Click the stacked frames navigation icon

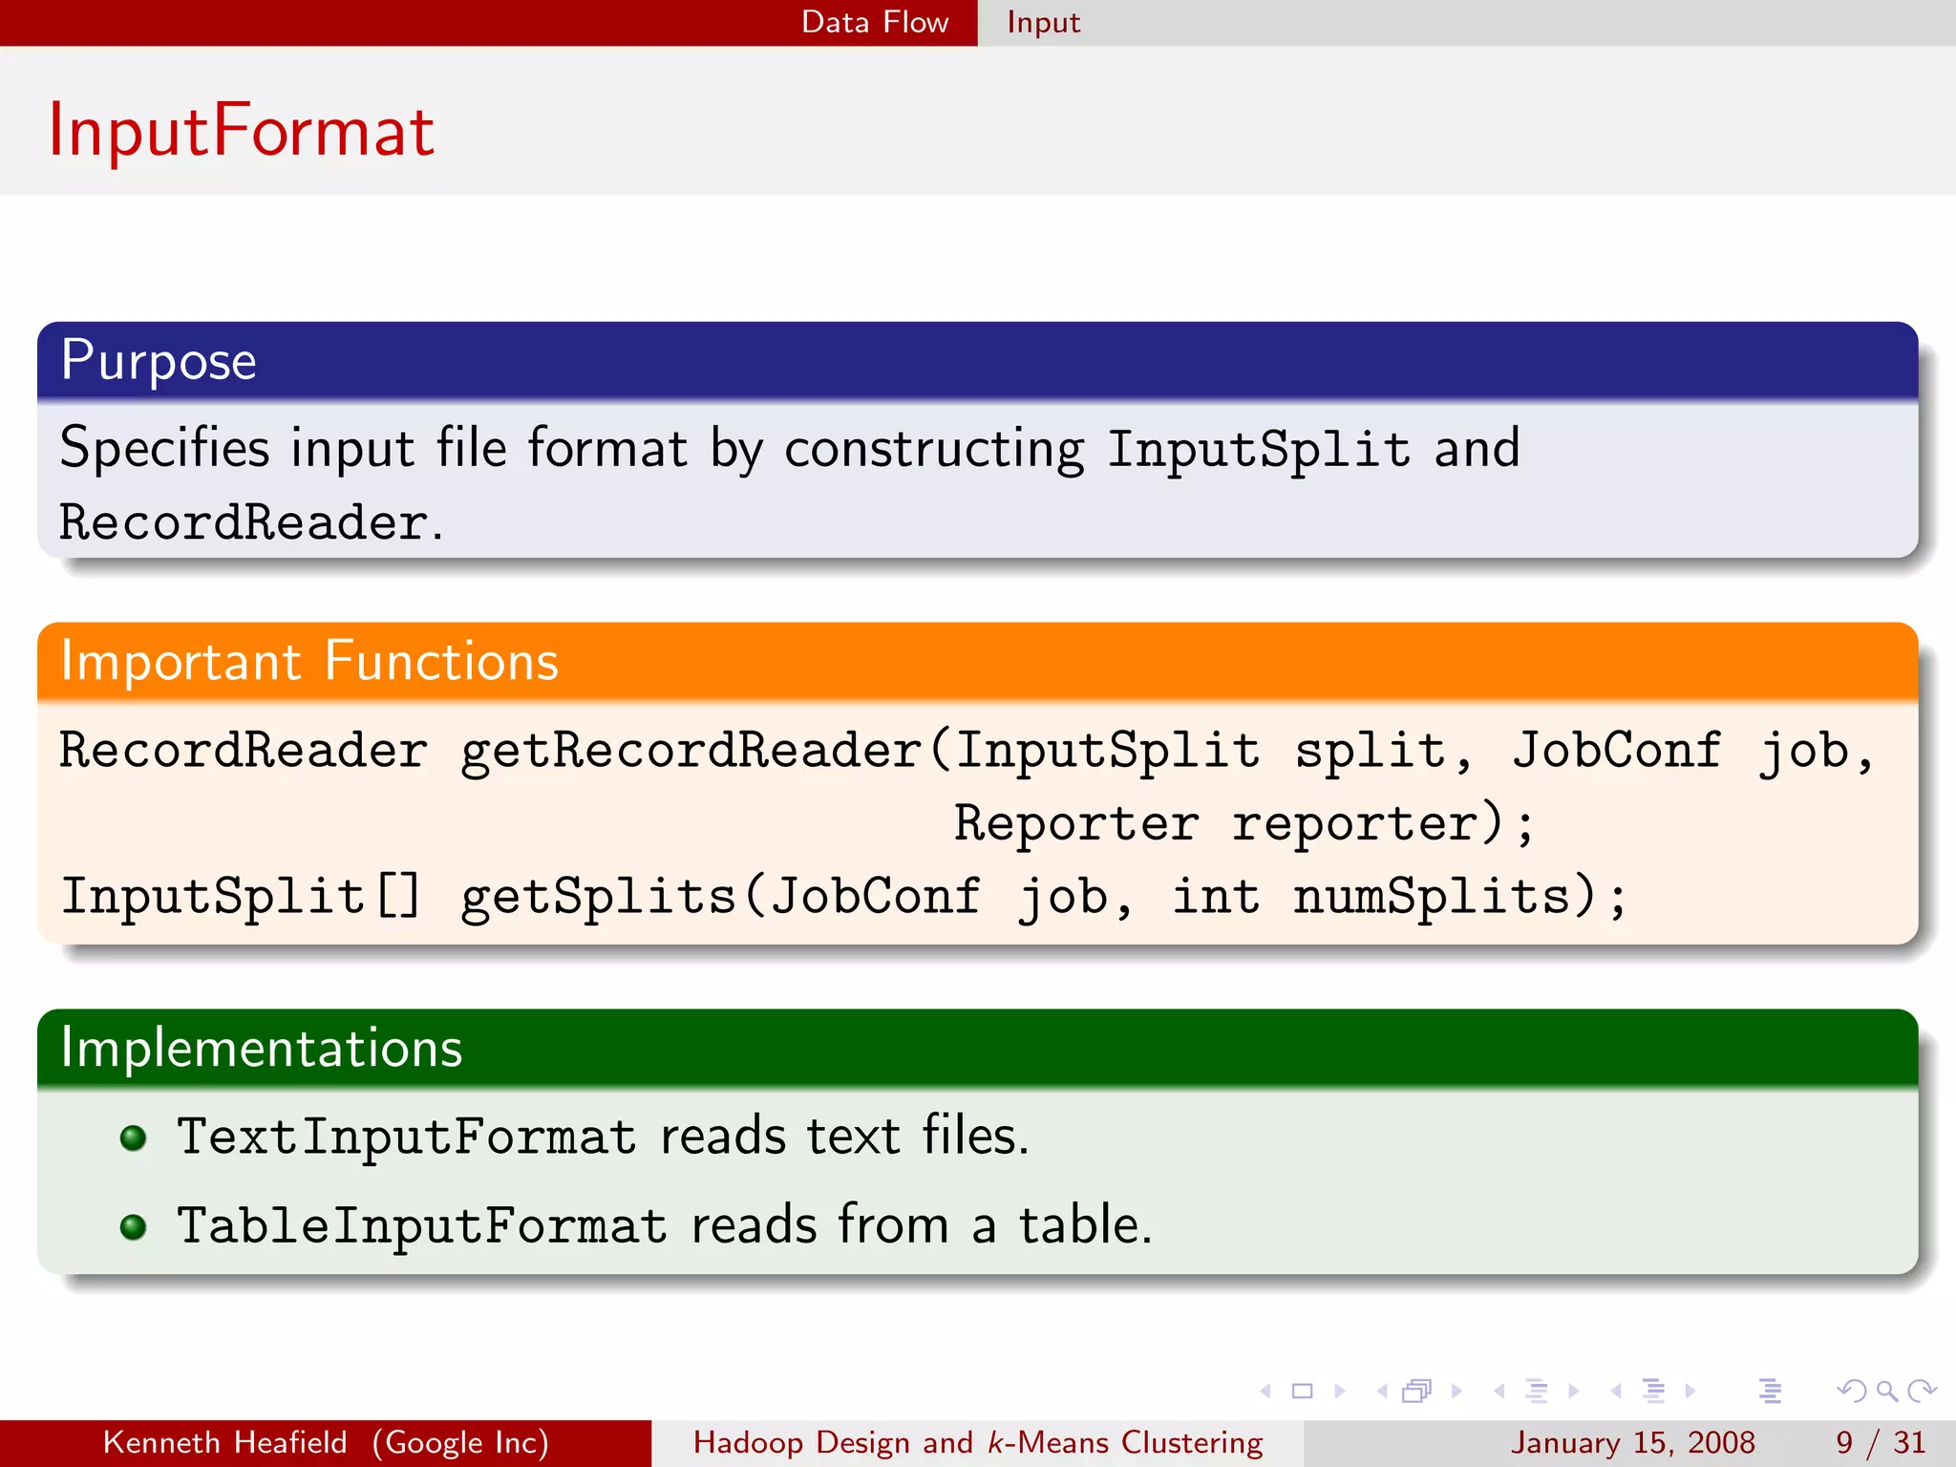coord(1417,1392)
